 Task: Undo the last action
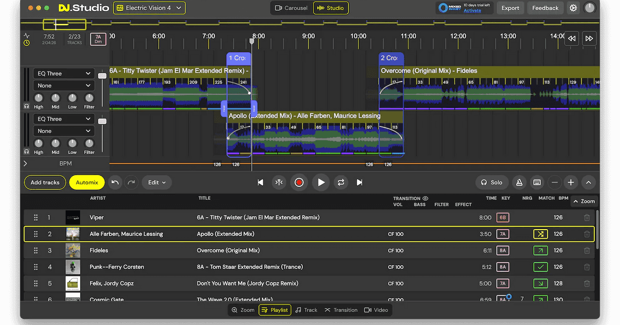[115, 182]
